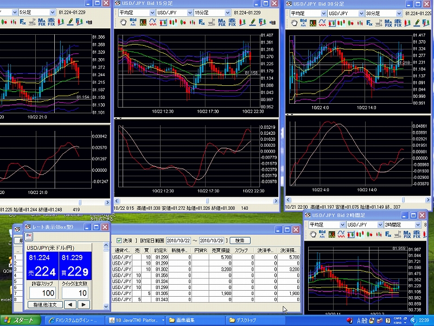Click end date field 2010/10/29
This screenshot has height=326, width=434.
pos(212,241)
